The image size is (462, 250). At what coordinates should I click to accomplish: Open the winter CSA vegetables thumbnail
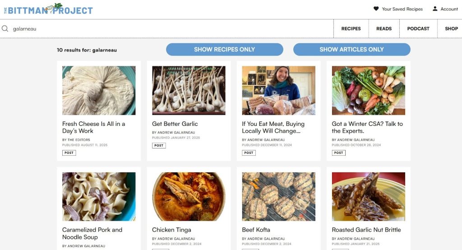369,90
